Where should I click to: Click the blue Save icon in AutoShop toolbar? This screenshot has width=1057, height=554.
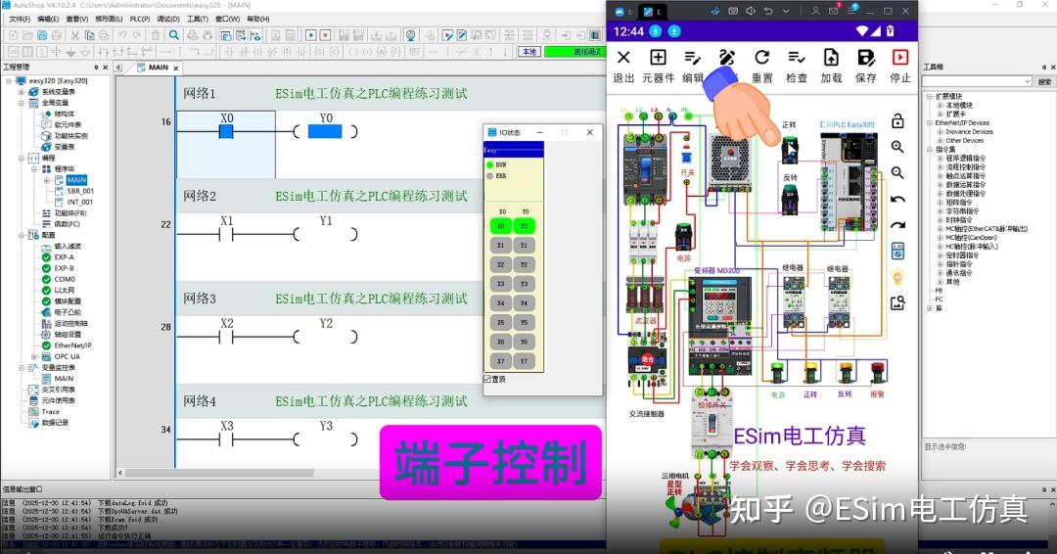pyautogui.click(x=42, y=35)
